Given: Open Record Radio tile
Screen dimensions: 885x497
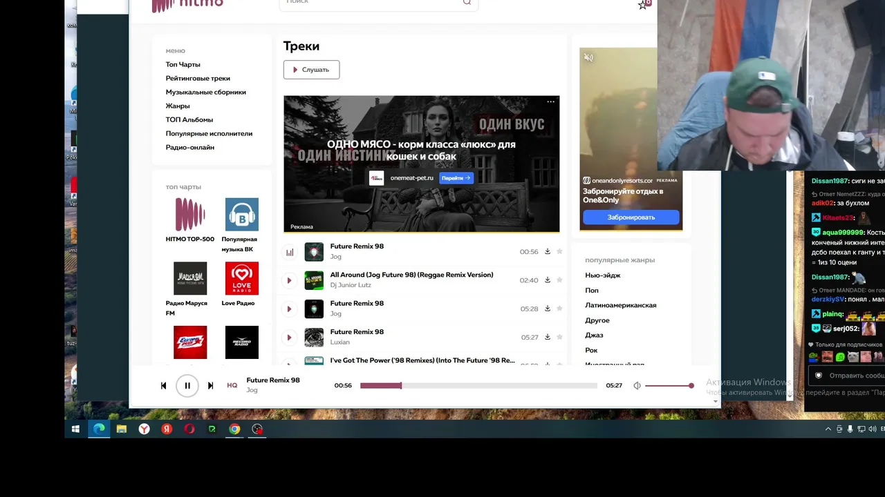Looking at the screenshot, I should coord(242,342).
